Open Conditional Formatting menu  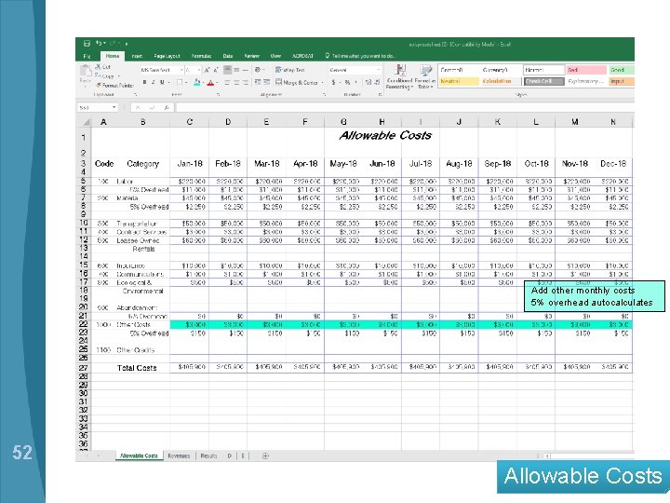(x=399, y=76)
